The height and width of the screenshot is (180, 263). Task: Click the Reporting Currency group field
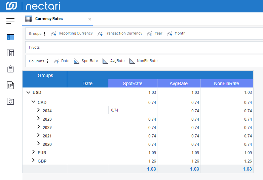(72, 34)
